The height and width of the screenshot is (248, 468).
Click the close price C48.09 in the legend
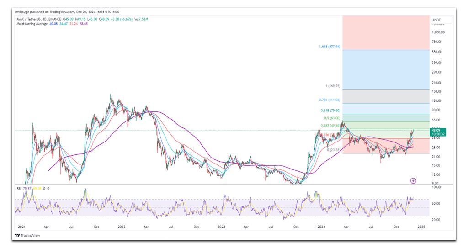coord(104,19)
